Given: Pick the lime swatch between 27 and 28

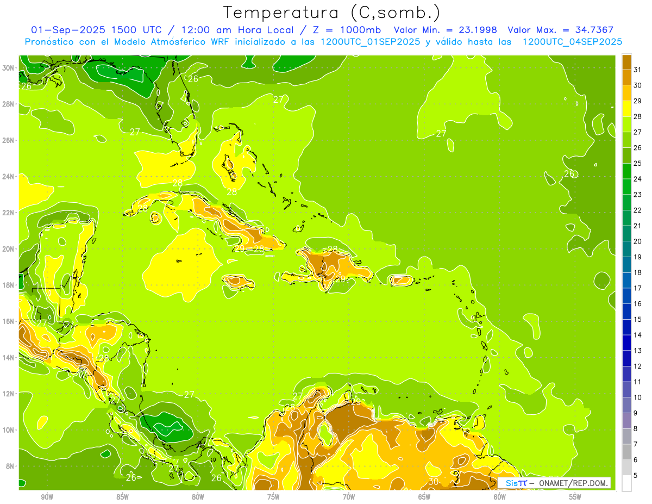Looking at the screenshot, I should pyautogui.click(x=626, y=125).
